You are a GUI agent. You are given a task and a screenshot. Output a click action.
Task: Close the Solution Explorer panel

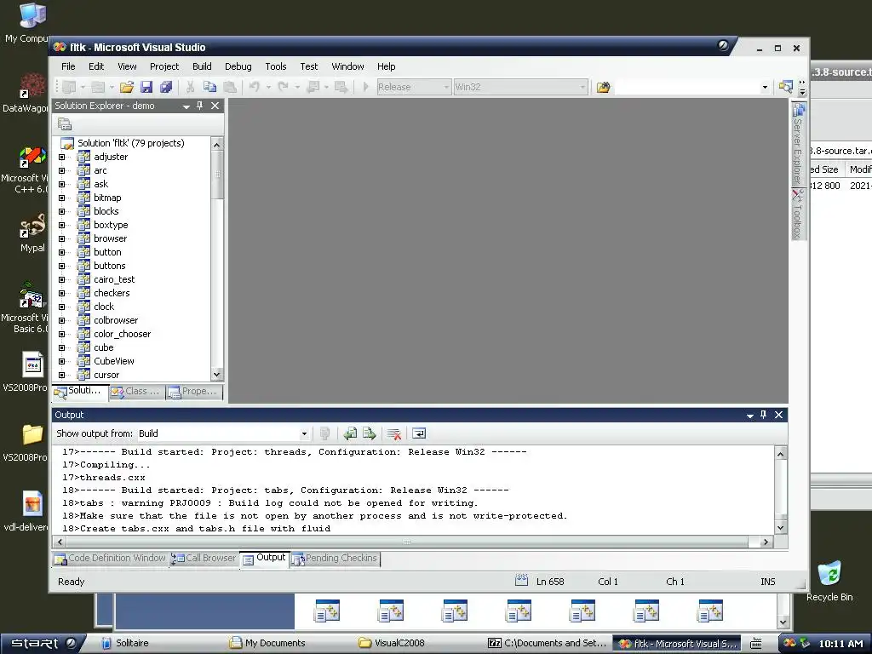point(215,106)
